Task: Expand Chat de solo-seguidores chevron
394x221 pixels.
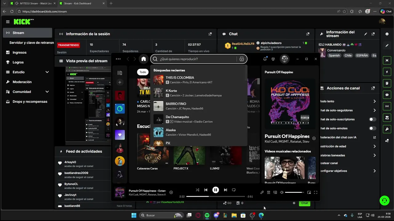Action: point(375,110)
